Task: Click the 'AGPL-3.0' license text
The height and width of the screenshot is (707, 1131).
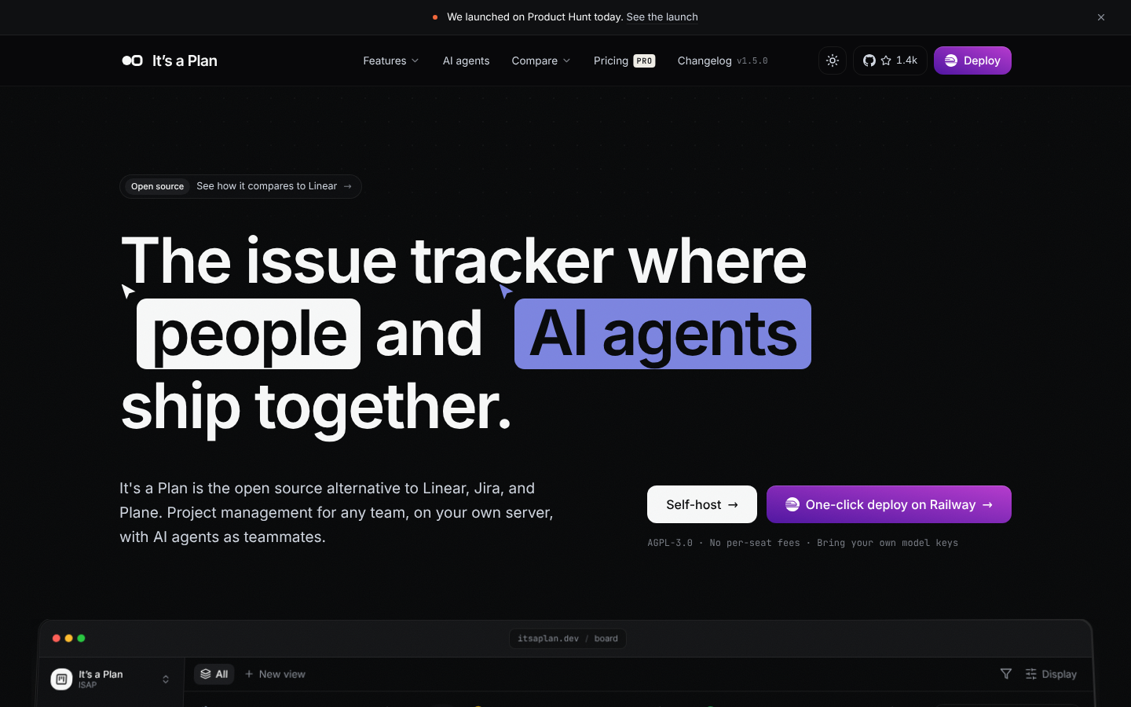Action: [670, 543]
